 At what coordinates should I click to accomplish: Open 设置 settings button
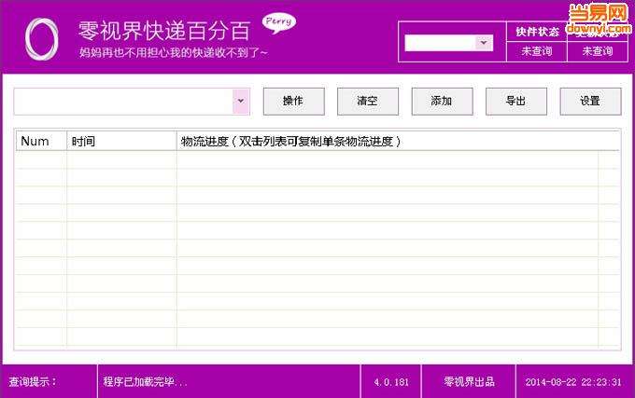[590, 101]
